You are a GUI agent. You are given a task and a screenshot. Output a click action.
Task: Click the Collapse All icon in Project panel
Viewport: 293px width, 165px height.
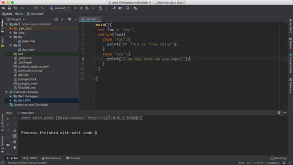pos(62,19)
